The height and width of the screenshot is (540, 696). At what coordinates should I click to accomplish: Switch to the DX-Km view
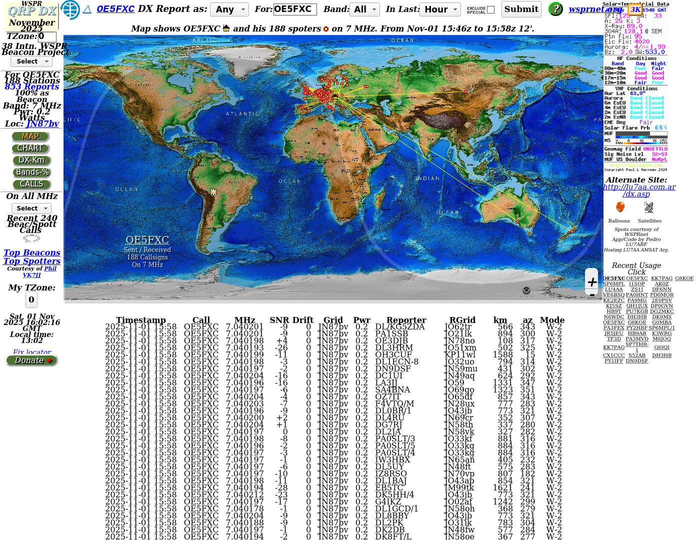pos(31,160)
